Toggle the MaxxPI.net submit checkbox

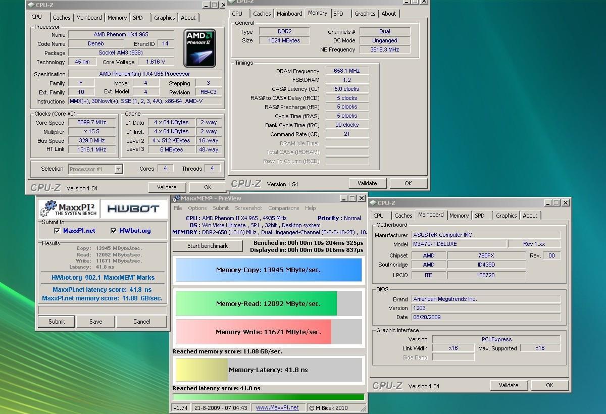57,231
